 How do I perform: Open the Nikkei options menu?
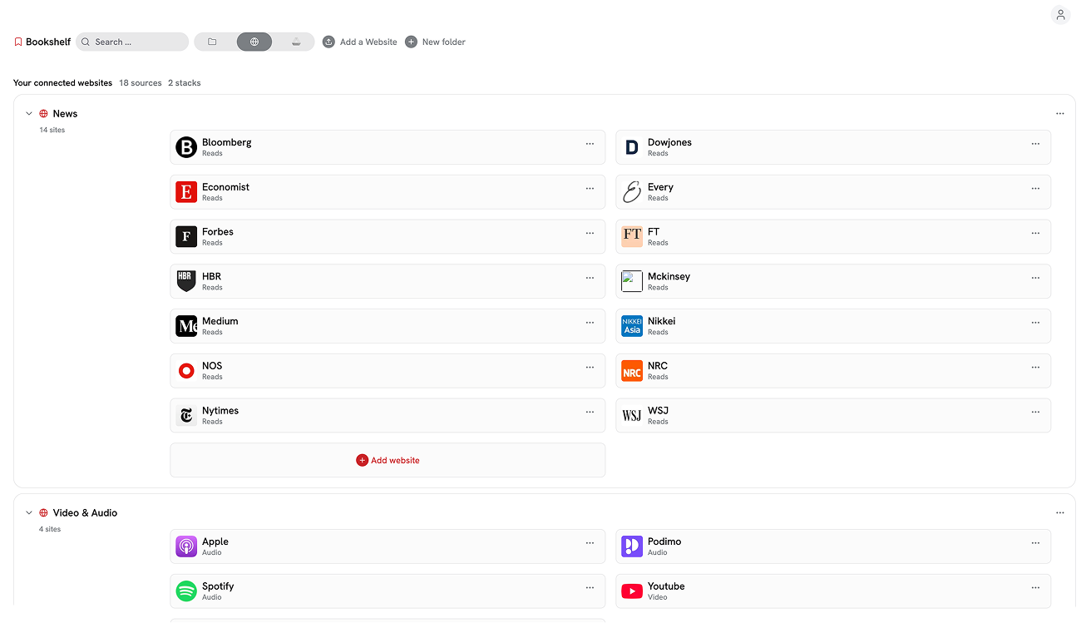click(1035, 323)
